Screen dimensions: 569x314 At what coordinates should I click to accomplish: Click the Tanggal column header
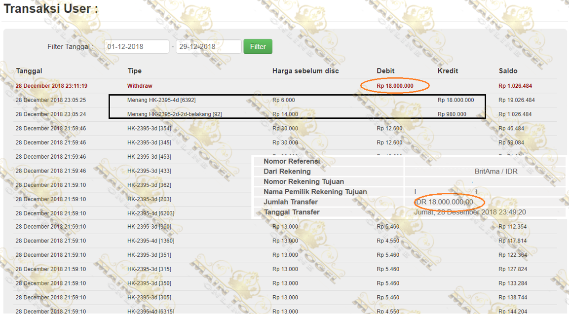[x=30, y=71]
